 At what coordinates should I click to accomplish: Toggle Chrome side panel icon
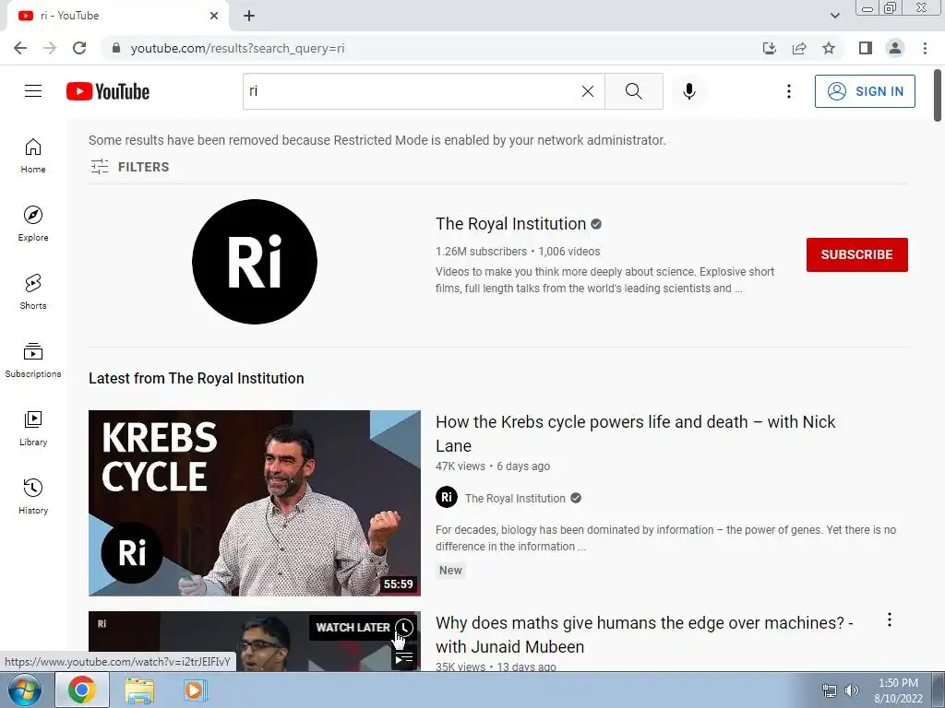pyautogui.click(x=866, y=48)
